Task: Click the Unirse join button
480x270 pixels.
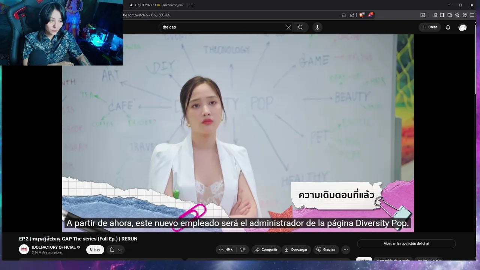Action: coord(95,250)
